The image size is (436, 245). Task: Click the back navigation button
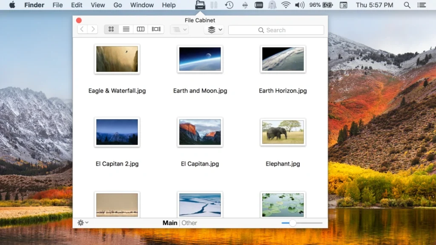[81, 29]
